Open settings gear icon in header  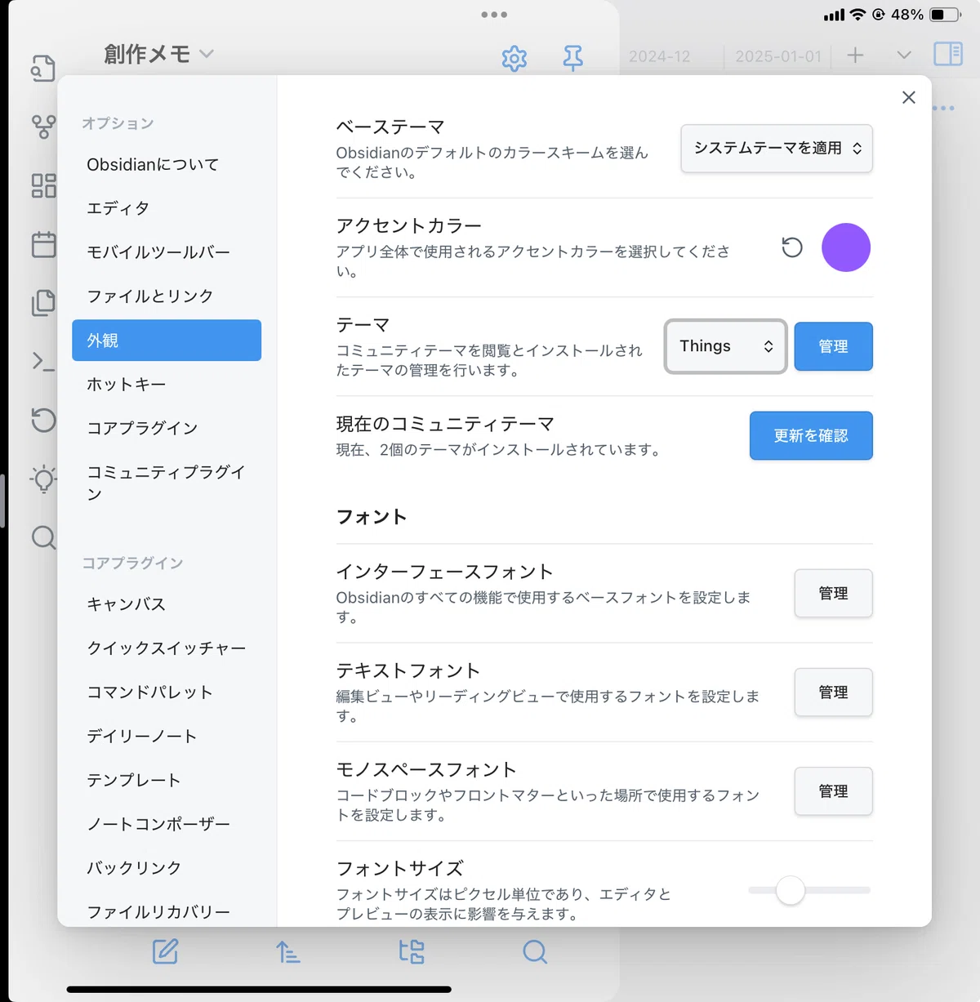coord(514,58)
